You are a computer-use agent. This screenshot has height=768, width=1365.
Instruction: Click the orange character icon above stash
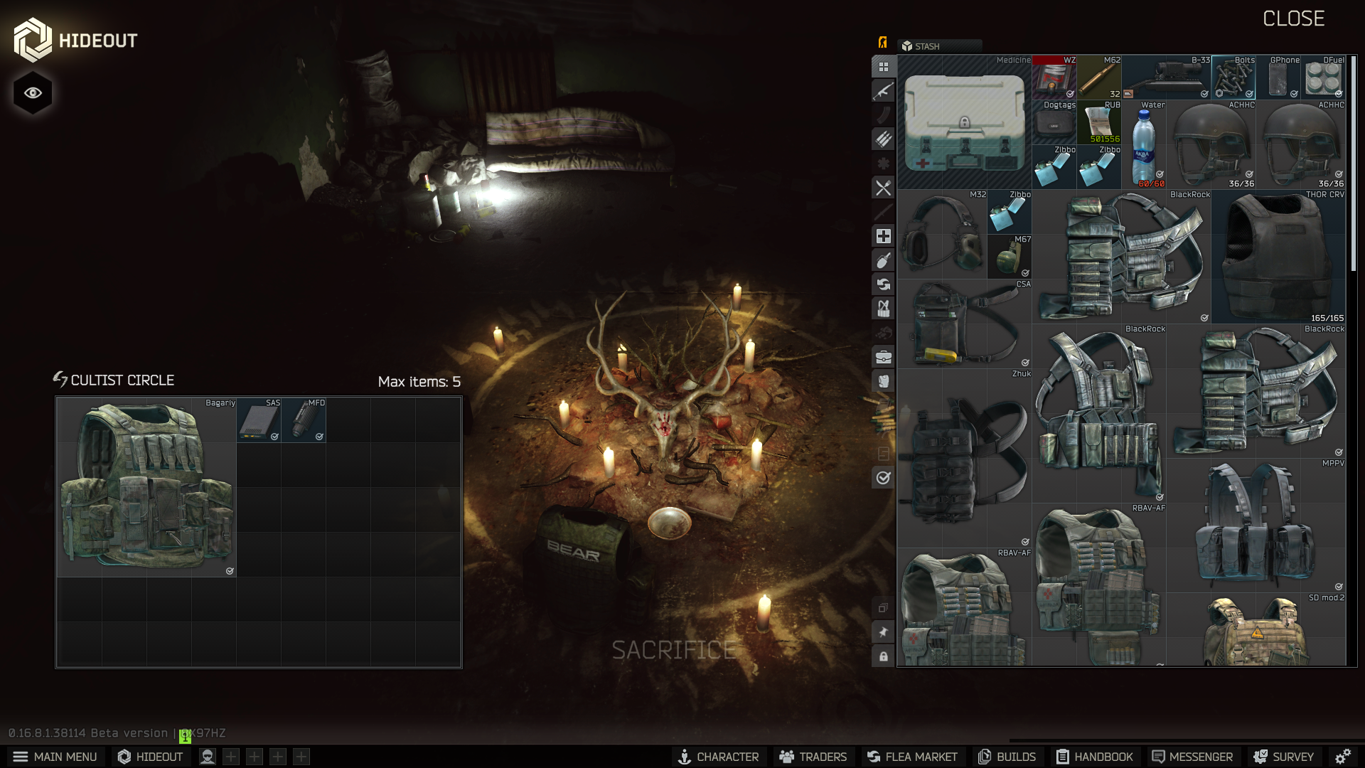click(882, 43)
